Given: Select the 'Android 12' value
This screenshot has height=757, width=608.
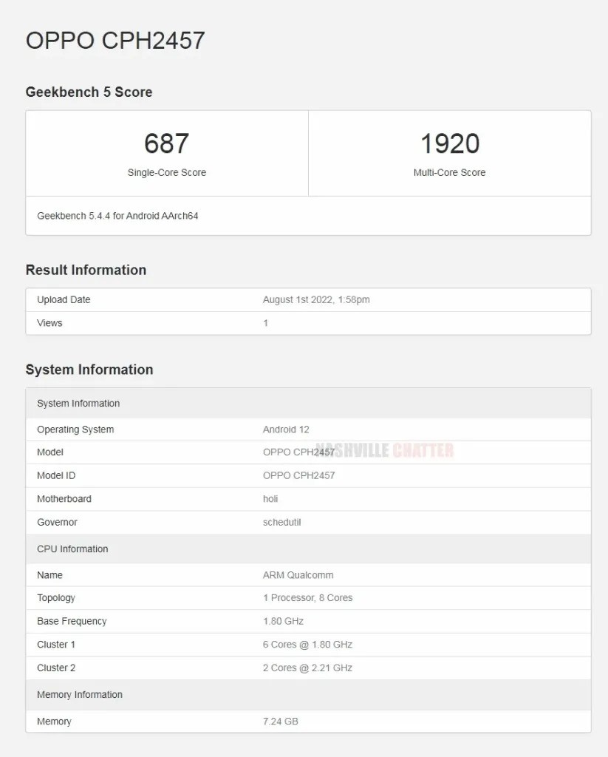Looking at the screenshot, I should pos(286,430).
